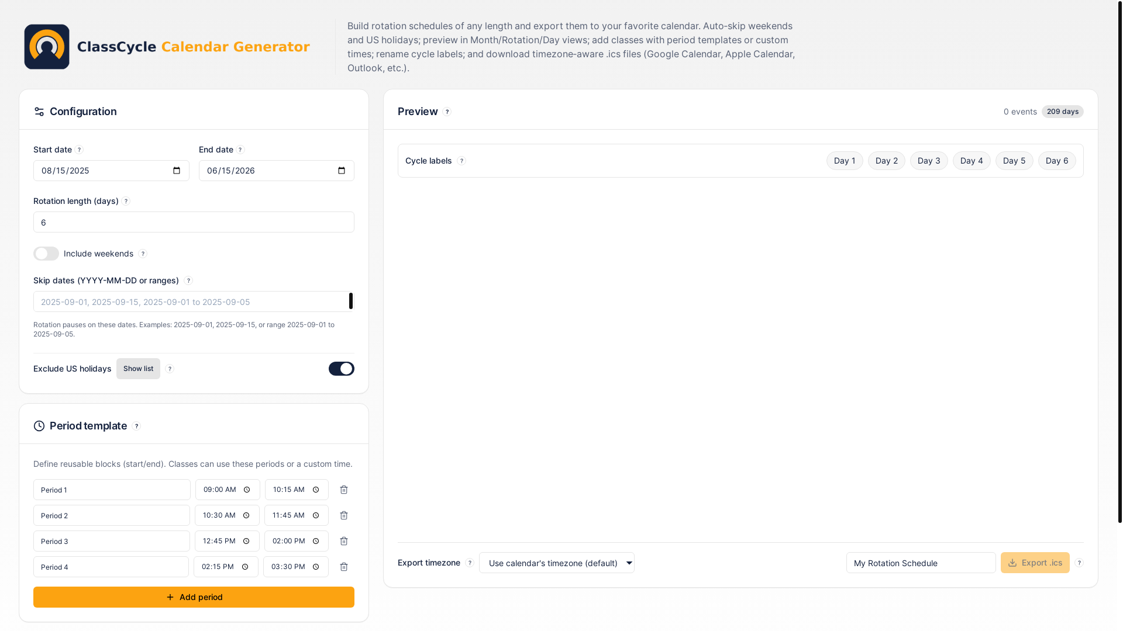Open the clock picker for Period 3 end time
The width and height of the screenshot is (1123, 631).
pos(316,541)
